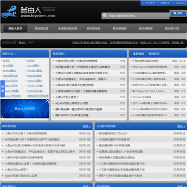
Task: Click the Luyouren site logo
Action: point(28,12)
